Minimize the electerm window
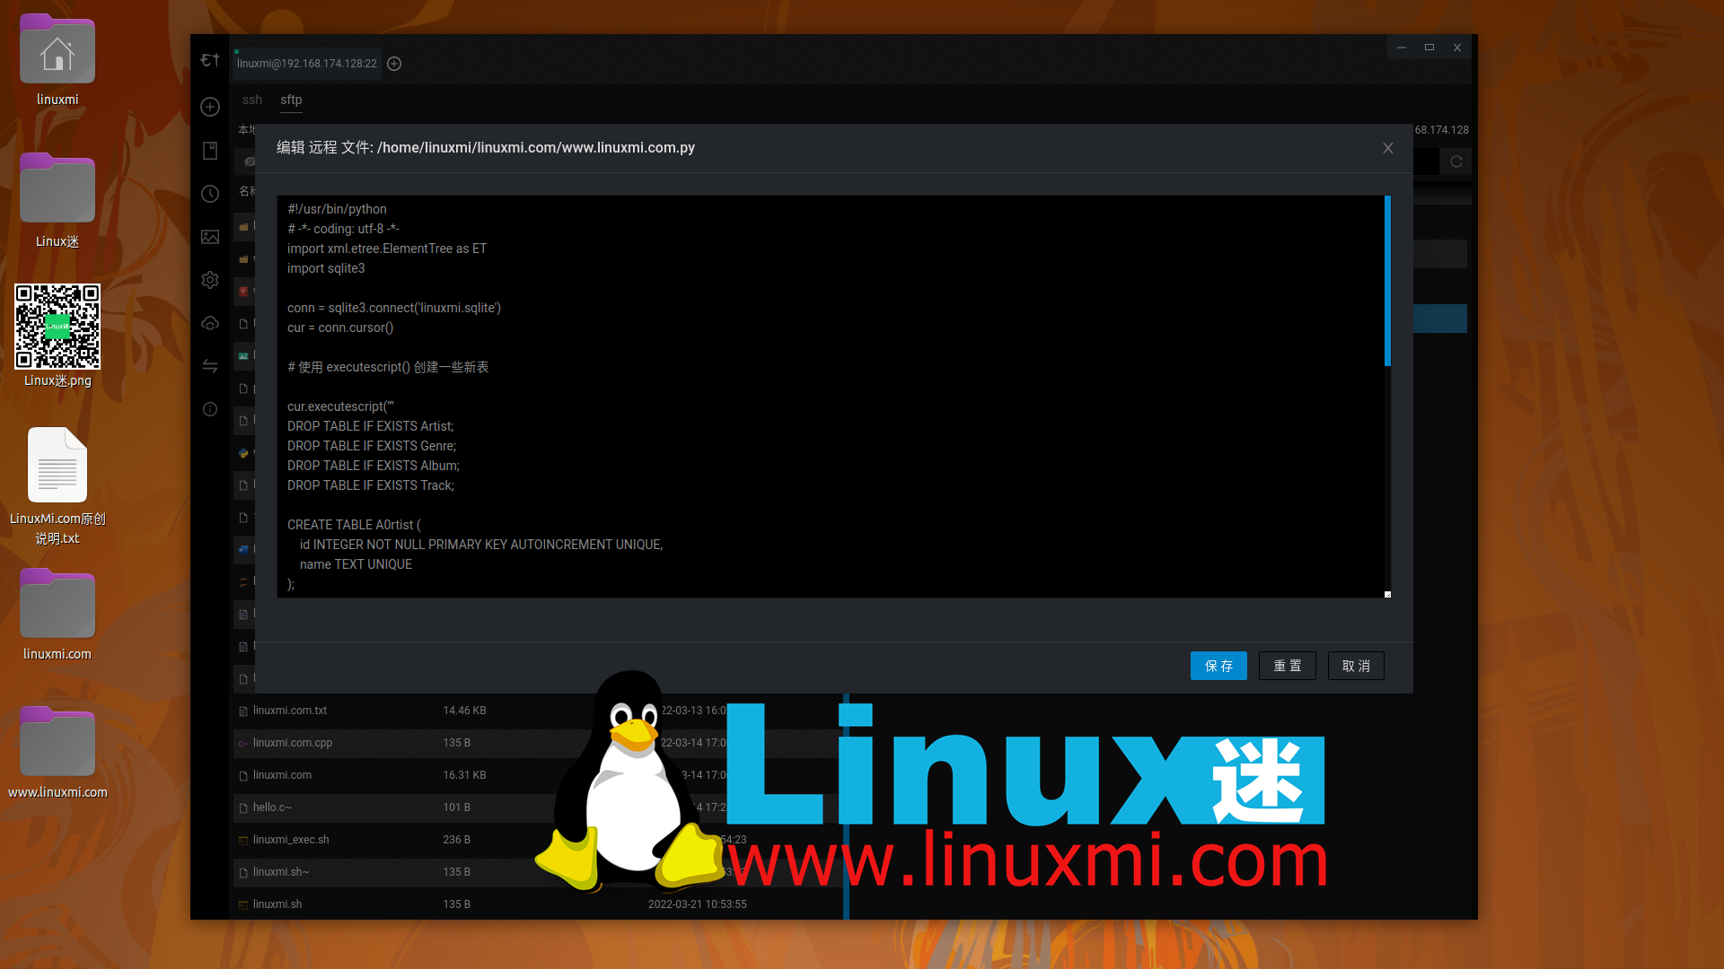1724x969 pixels. [x=1402, y=48]
